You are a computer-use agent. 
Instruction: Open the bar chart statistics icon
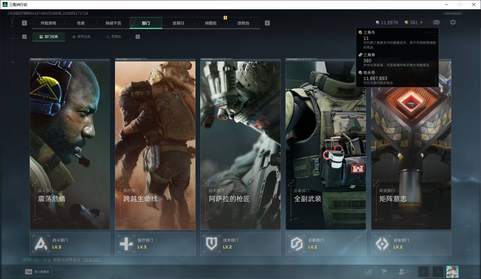(x=368, y=272)
